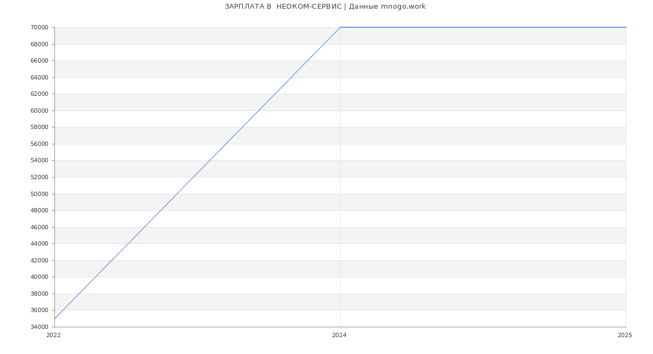
Task: Click the 68000 y-axis label
Action: point(40,44)
